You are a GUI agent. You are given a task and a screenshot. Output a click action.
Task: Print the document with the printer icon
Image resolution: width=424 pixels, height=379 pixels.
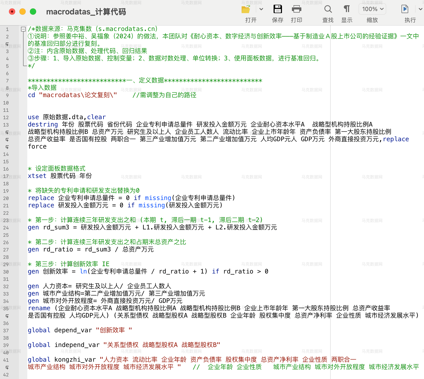297,9
